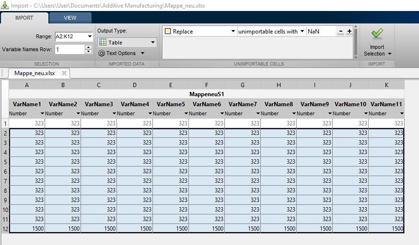Click the VarName6 variable name cell
This screenshot has width=419, height=245.
click(x=207, y=104)
